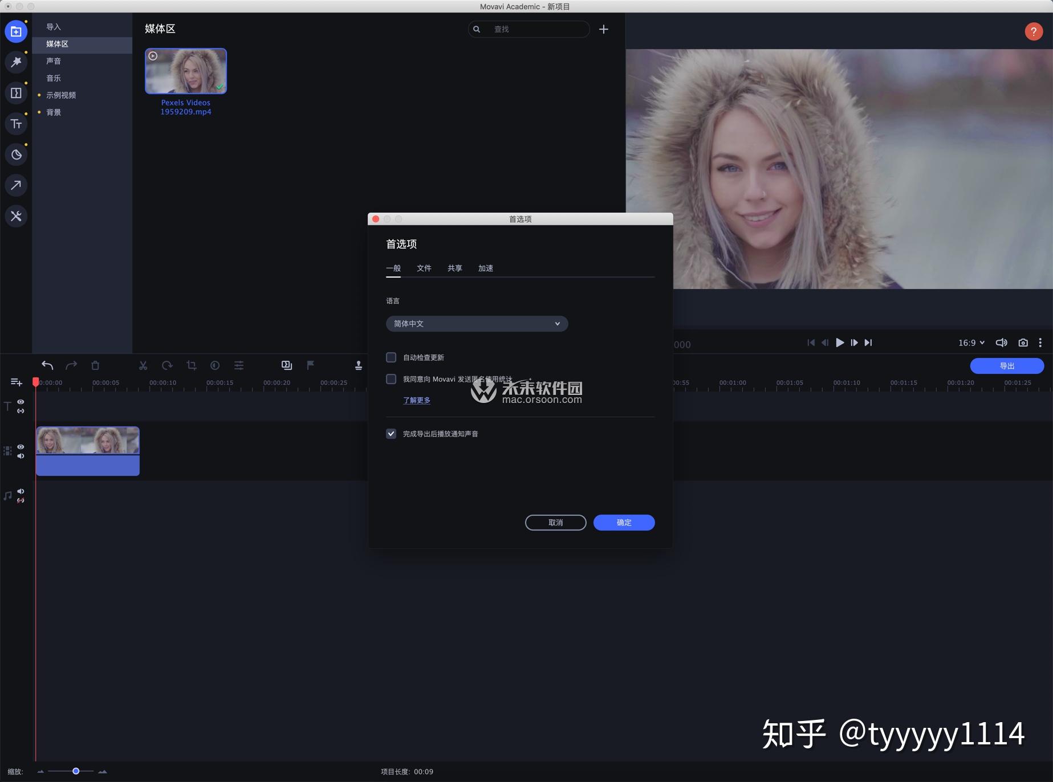Select 示例视频 in the left panel
The image size is (1053, 782).
click(x=82, y=95)
